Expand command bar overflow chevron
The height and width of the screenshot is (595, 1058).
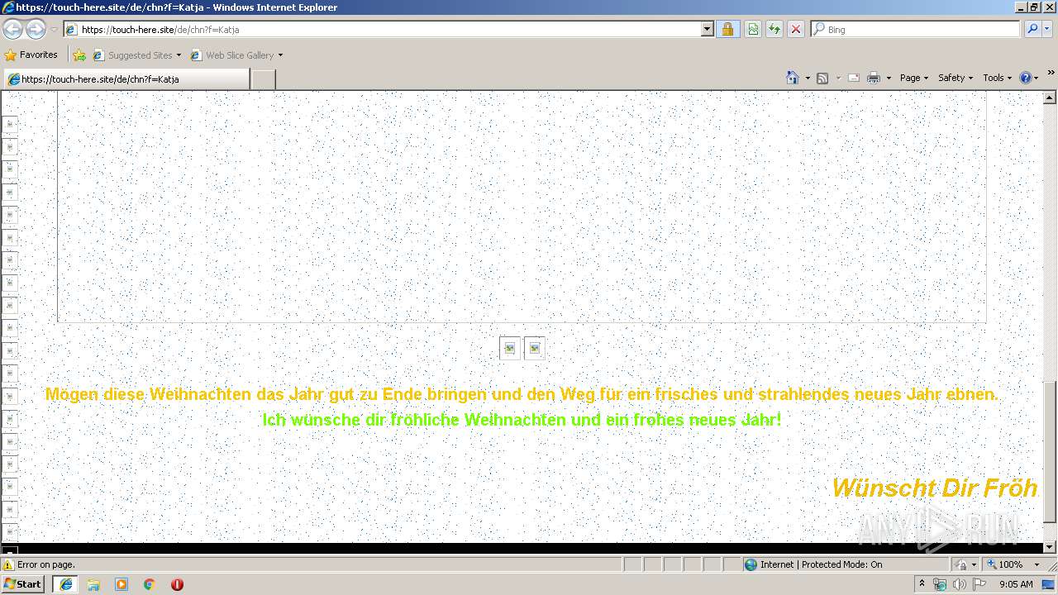(x=1051, y=73)
